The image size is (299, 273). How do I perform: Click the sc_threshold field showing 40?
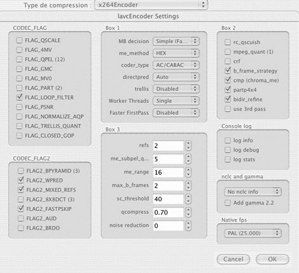(168, 199)
